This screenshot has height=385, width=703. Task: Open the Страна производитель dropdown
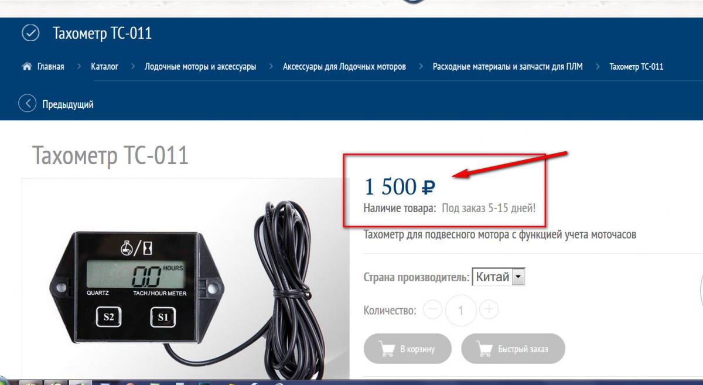(x=499, y=277)
